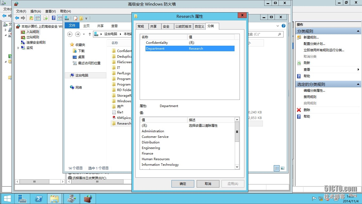Open the 查看(V) menu
Image resolution: width=362 pixels, height=204 pixels.
point(51,11)
